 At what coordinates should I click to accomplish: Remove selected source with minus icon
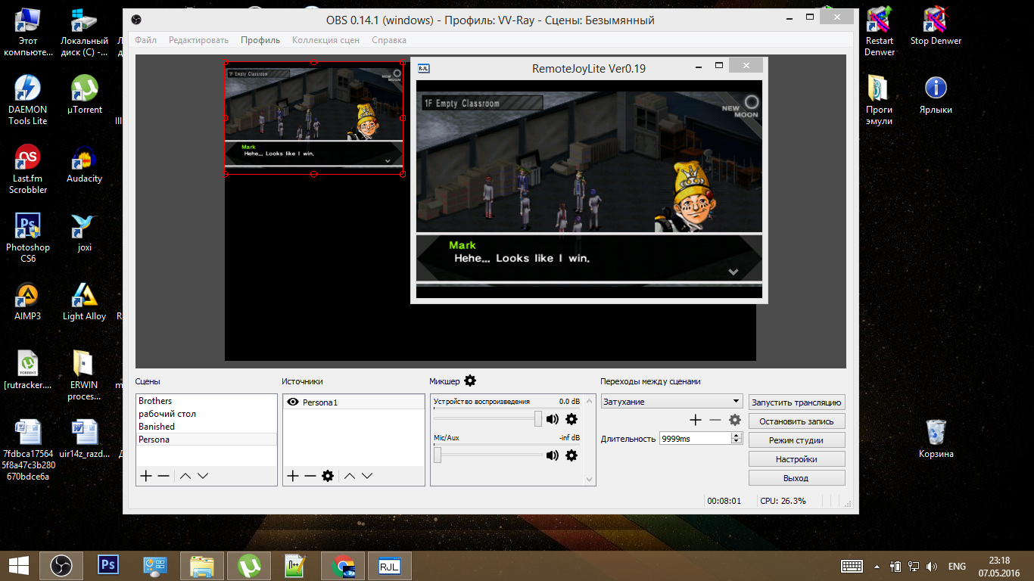point(310,476)
